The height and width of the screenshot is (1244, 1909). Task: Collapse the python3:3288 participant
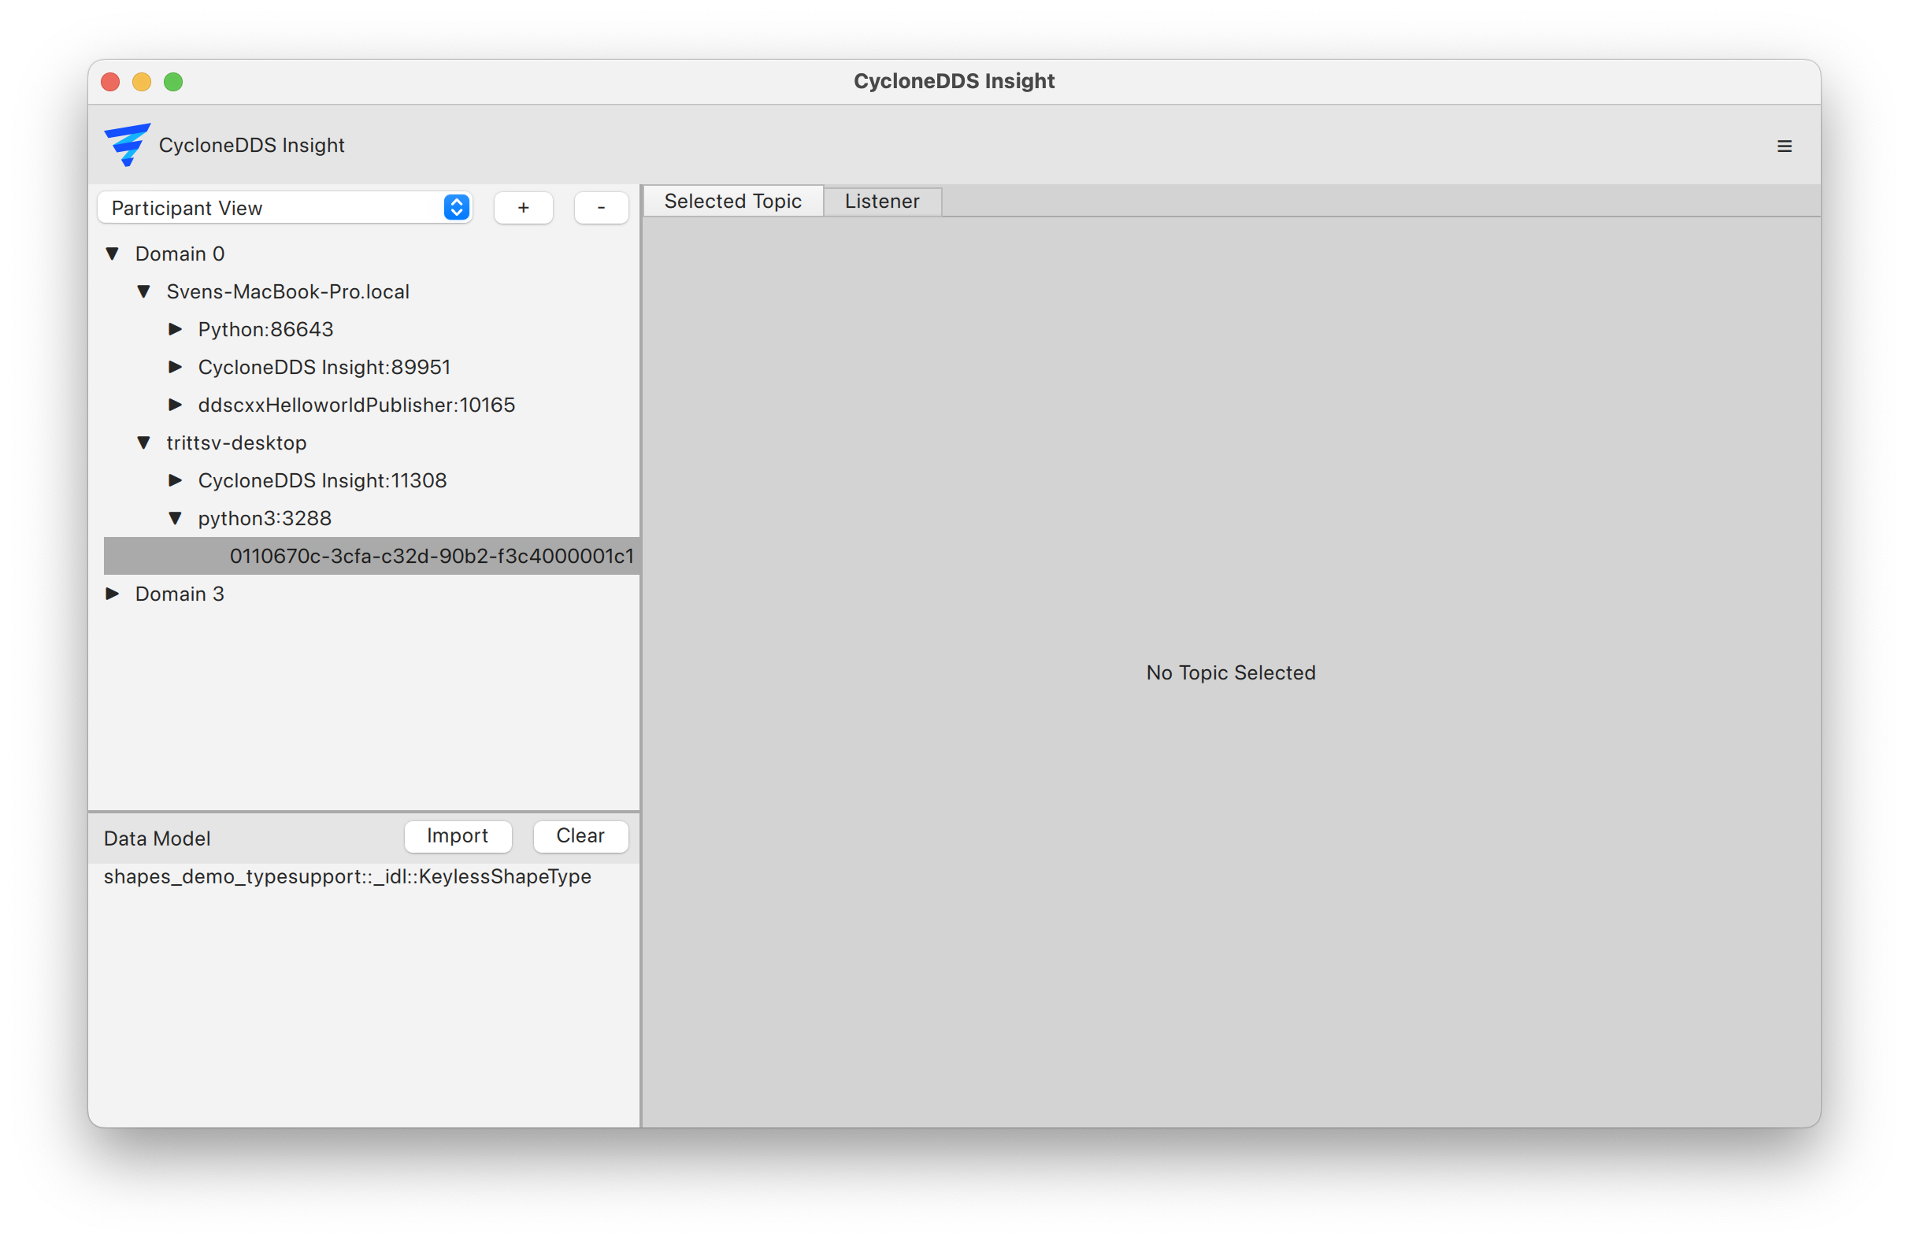177,518
